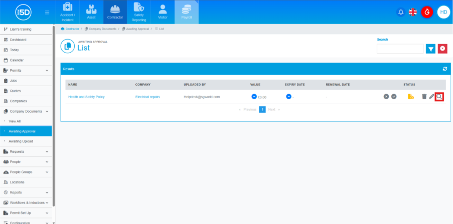Edit the document using pencil icon
This screenshot has height=224, width=453.
[431, 97]
